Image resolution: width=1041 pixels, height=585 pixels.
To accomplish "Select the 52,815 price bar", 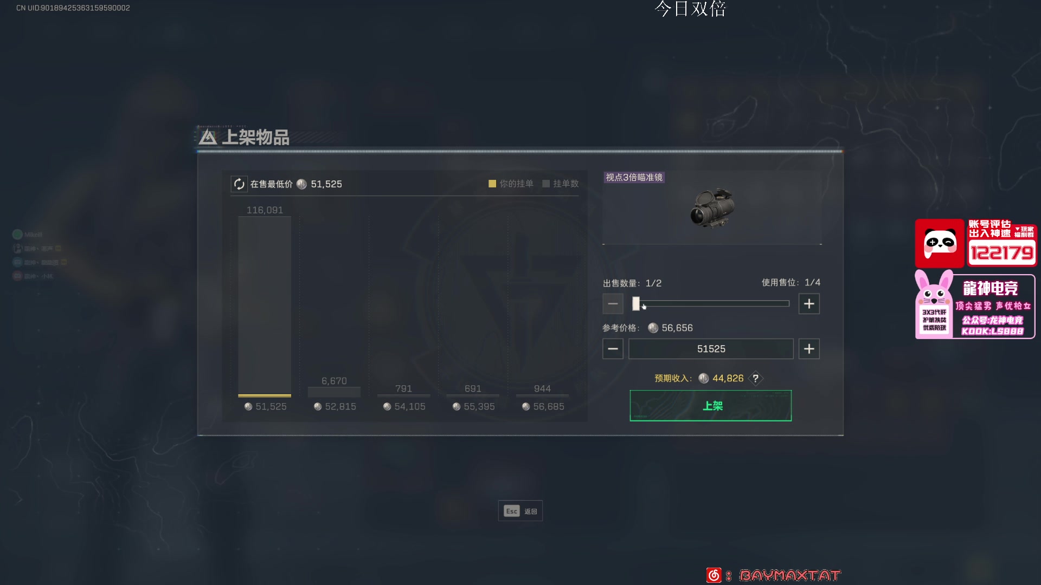I will click(334, 392).
